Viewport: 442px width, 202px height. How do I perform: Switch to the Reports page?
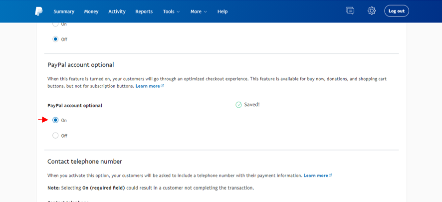(x=144, y=11)
